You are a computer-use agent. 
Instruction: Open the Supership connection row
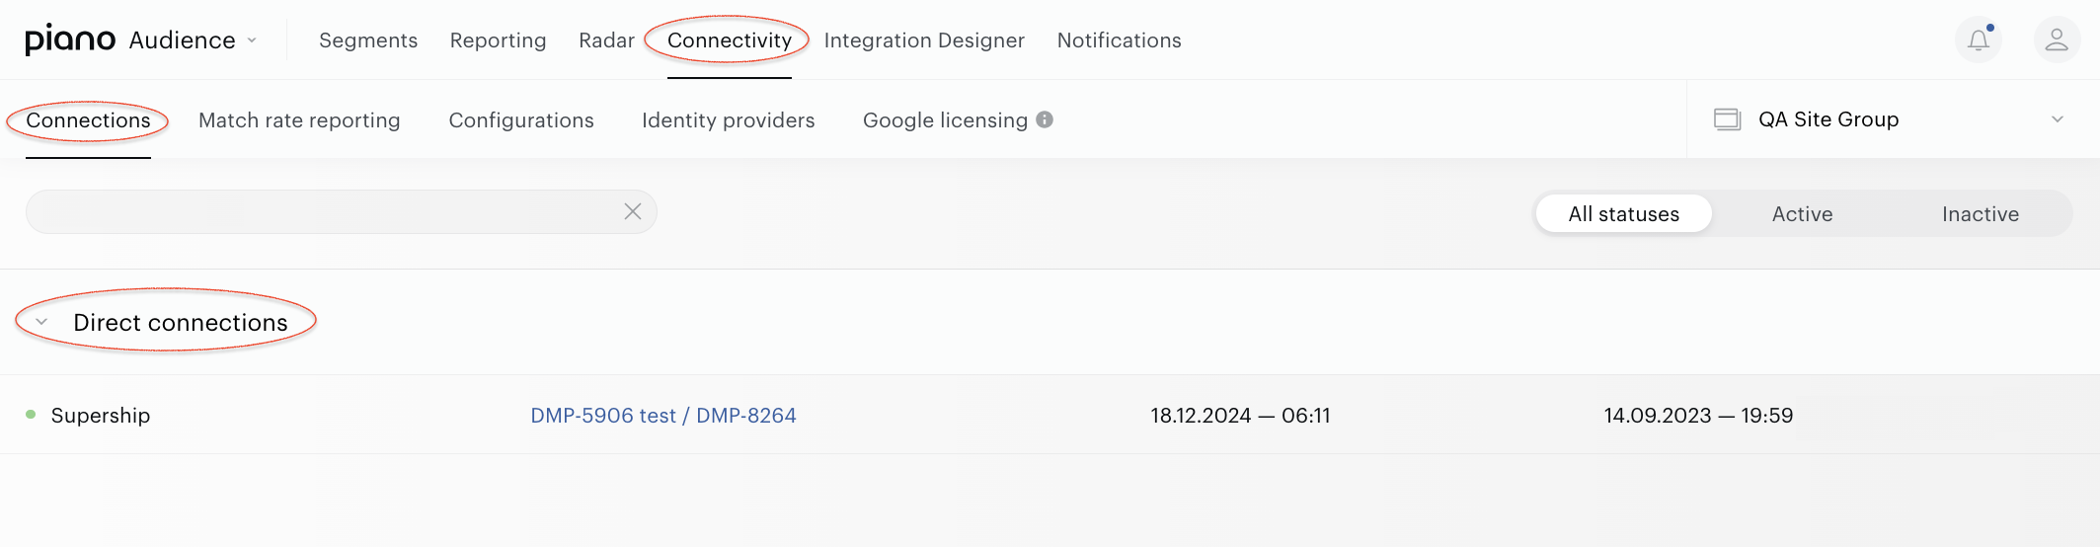(x=1050, y=415)
